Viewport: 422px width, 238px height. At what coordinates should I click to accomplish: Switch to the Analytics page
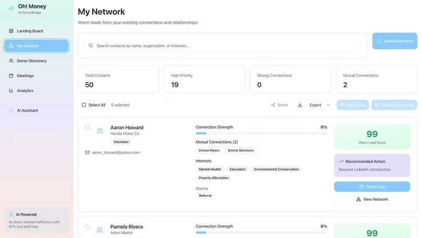click(x=36, y=90)
